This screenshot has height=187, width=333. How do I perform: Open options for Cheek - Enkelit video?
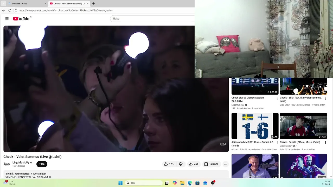(325, 143)
